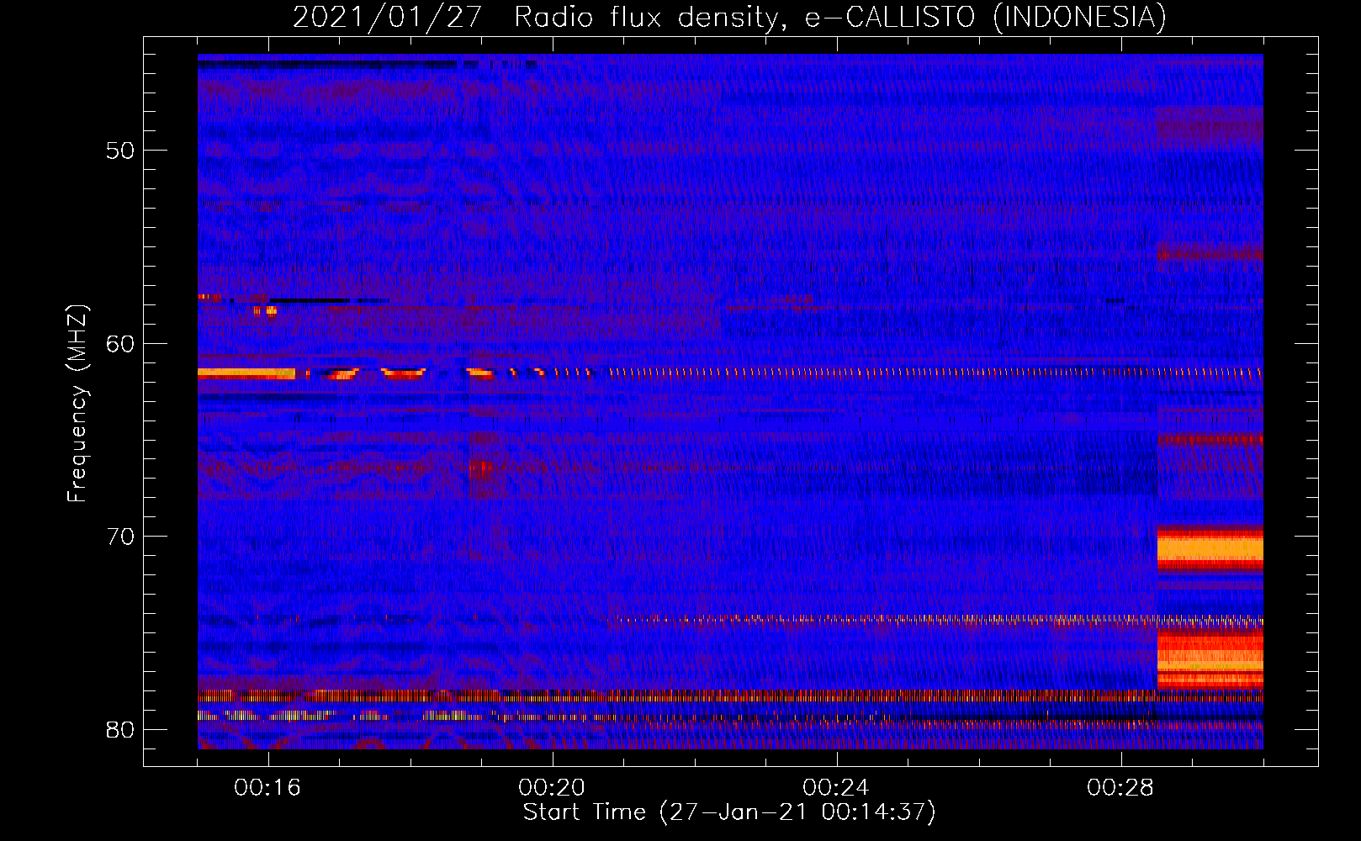Viewport: 1361px width, 841px height.
Task: Click the bright yellow burst band near 70 MHz
Action: (1210, 550)
